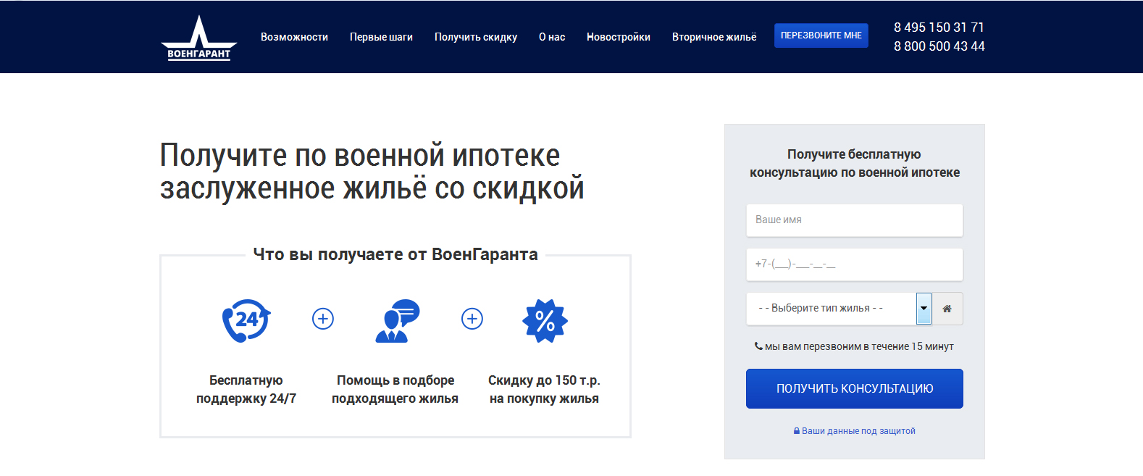
Task: Click the 24/7 phone support icon
Action: (246, 320)
